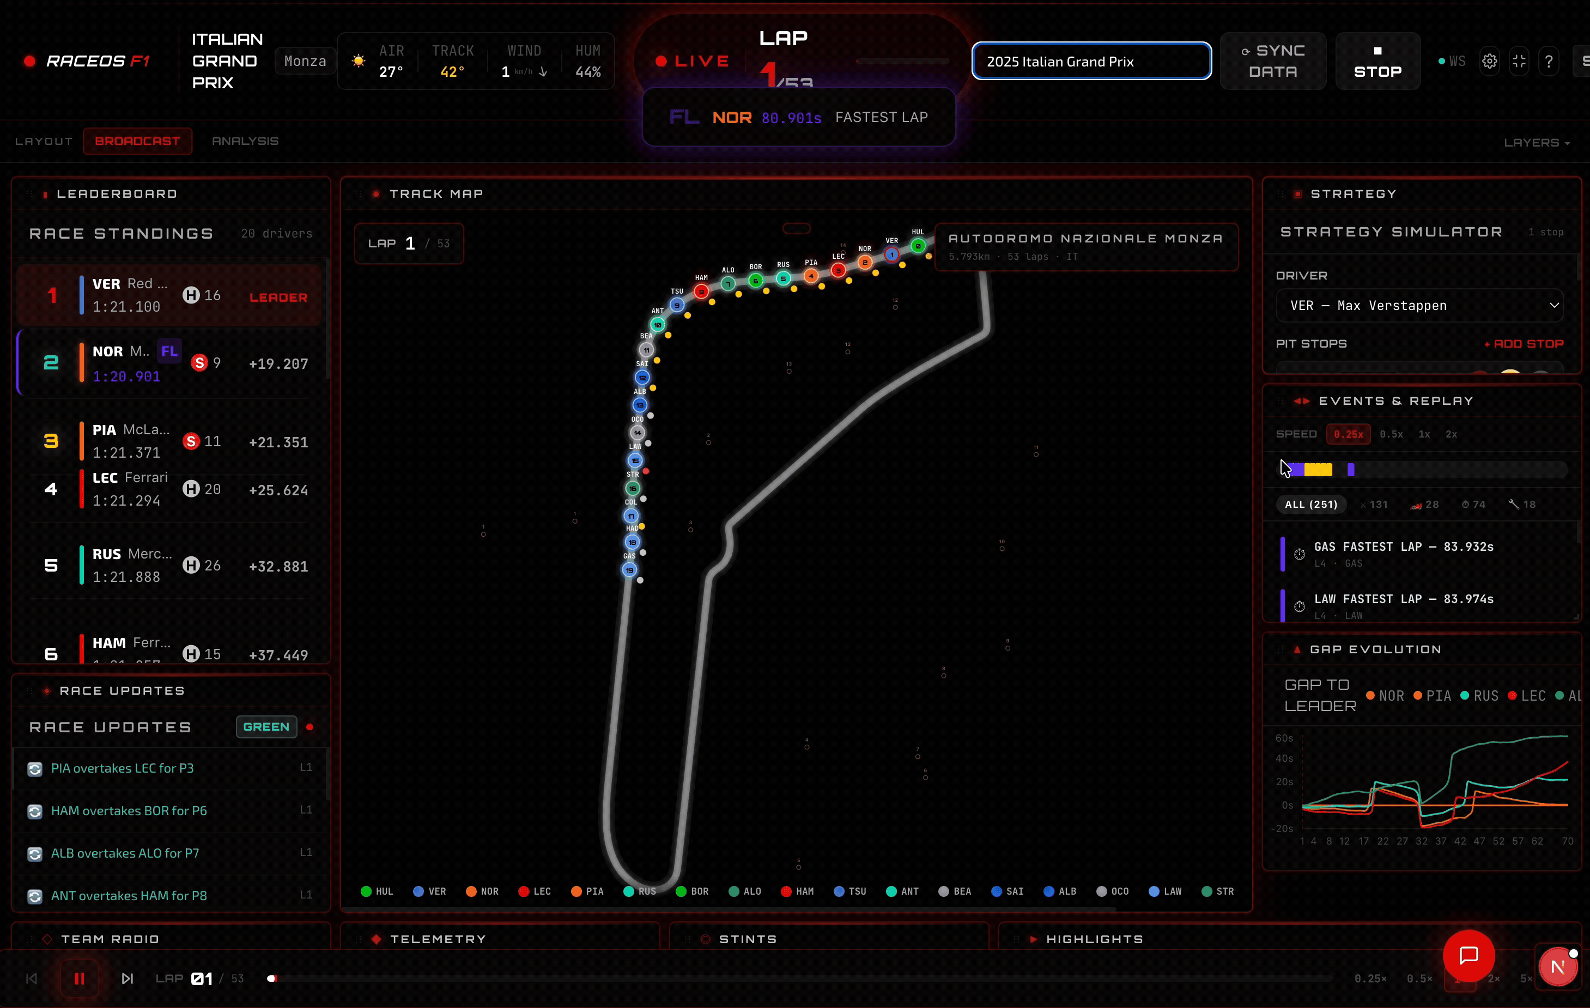This screenshot has width=1590, height=1008.
Task: Filter events by race car count 28
Action: click(x=1425, y=505)
